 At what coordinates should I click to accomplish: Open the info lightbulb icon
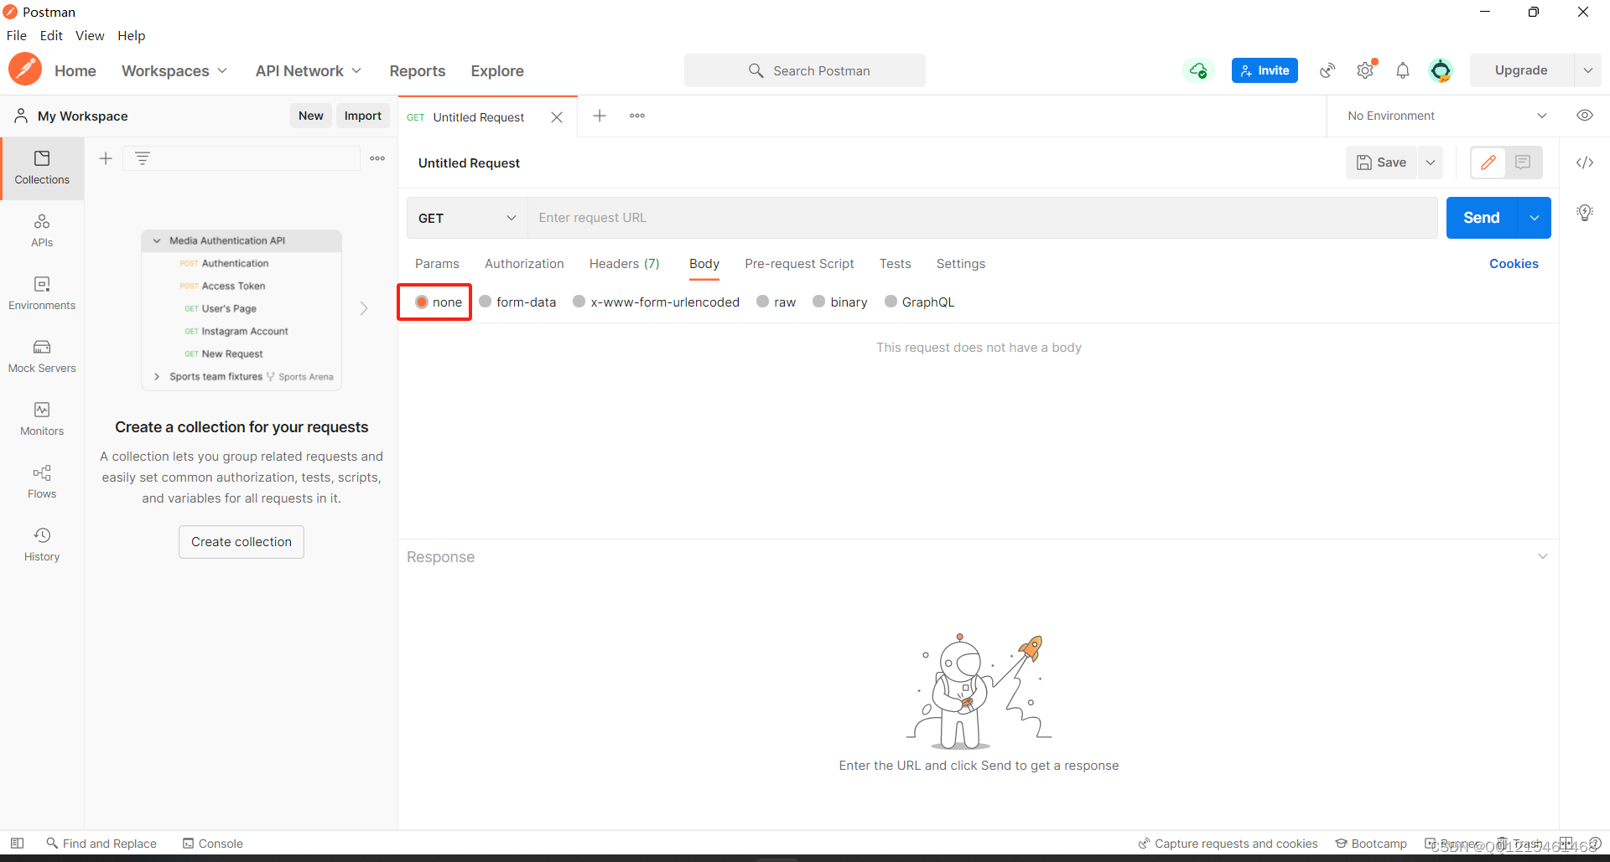point(1585,213)
